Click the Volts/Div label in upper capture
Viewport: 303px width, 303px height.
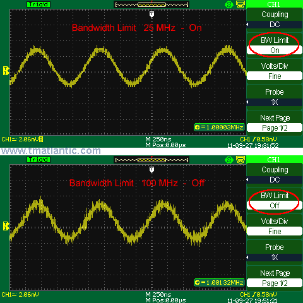pos(275,66)
